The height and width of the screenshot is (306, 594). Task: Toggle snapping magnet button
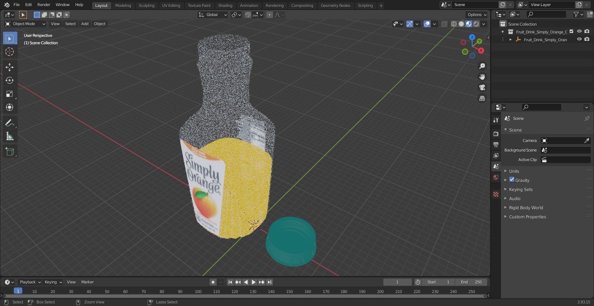click(248, 15)
